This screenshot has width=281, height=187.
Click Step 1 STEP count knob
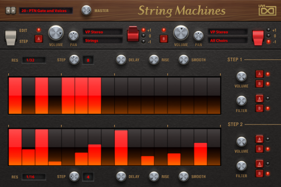pyautogui.click(x=74, y=60)
